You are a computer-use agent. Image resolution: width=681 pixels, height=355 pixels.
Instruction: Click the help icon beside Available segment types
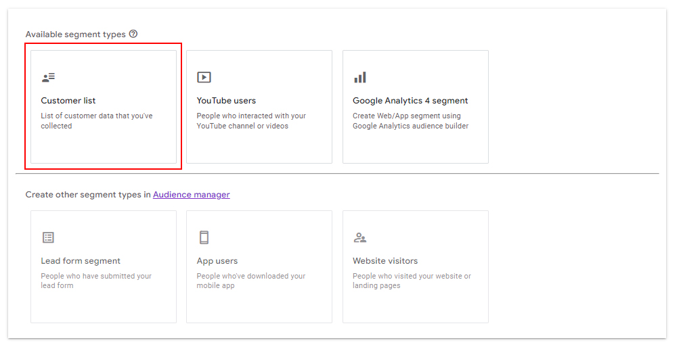[133, 34]
